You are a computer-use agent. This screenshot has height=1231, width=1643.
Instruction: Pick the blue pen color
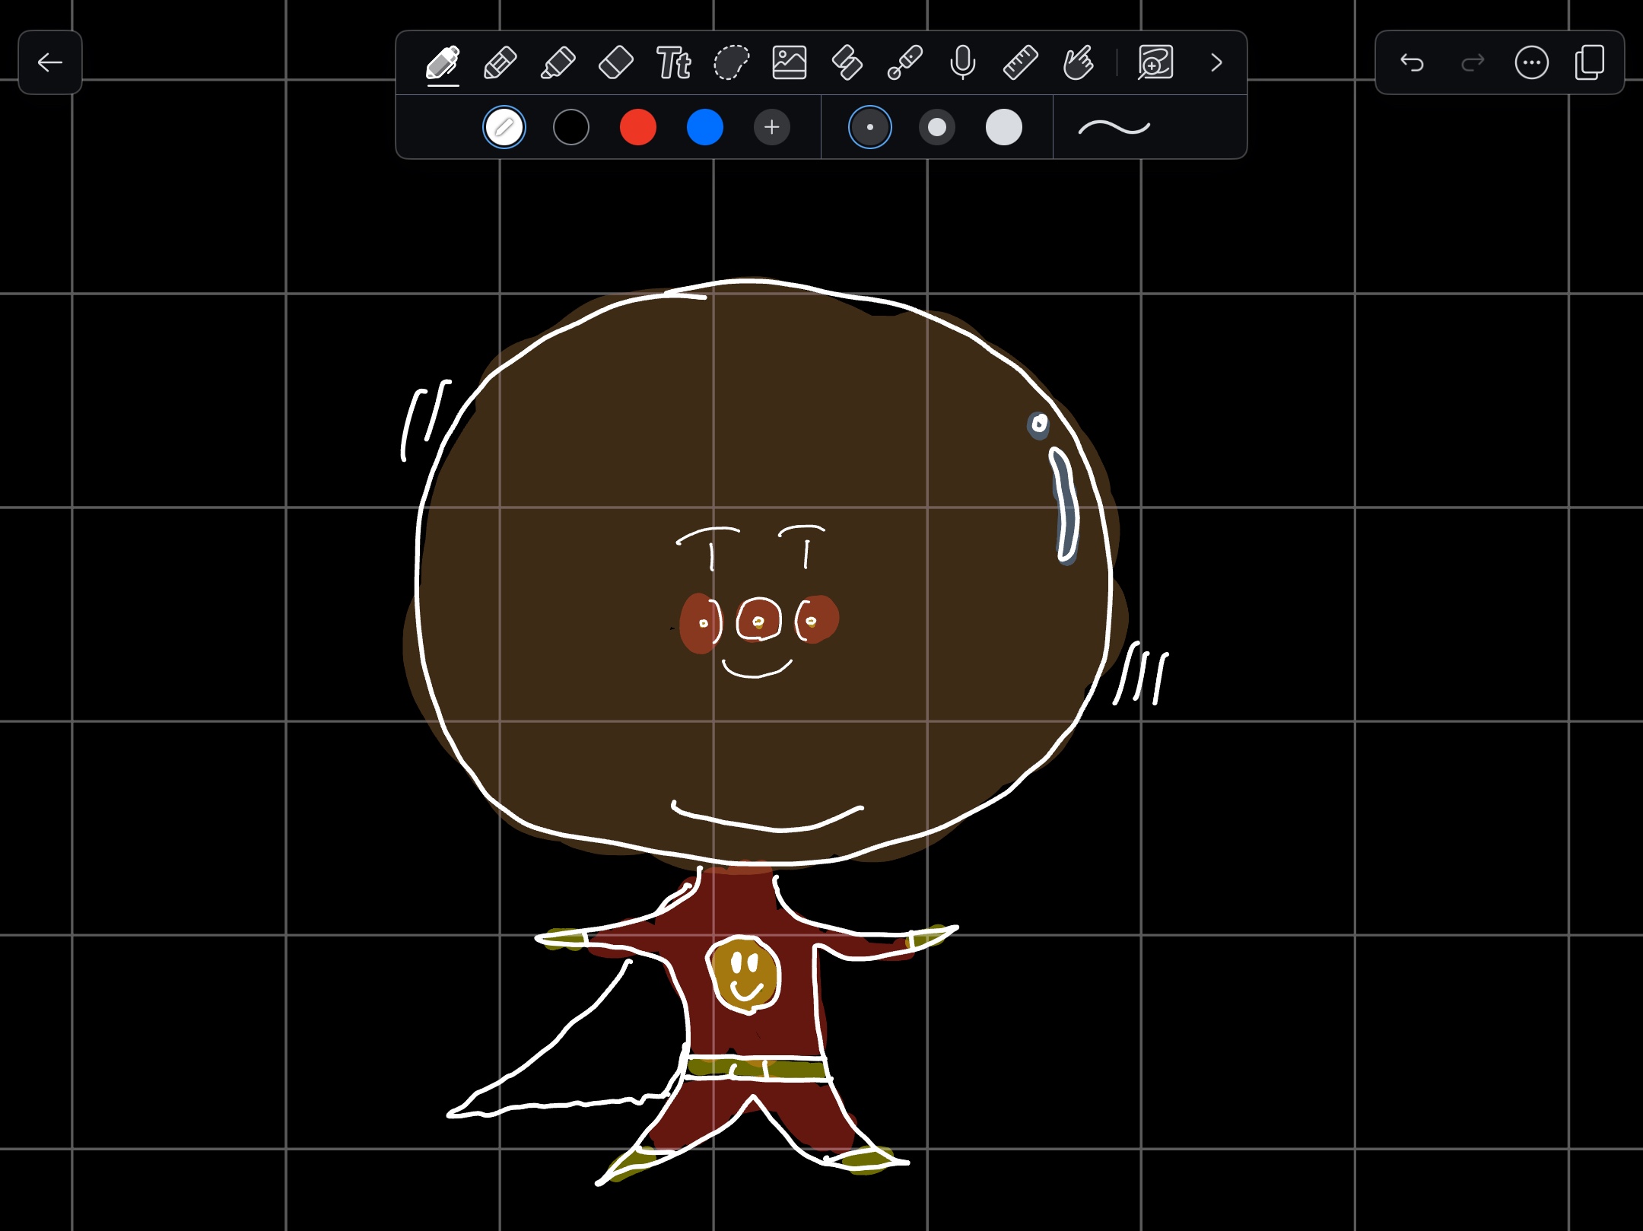[x=705, y=127]
